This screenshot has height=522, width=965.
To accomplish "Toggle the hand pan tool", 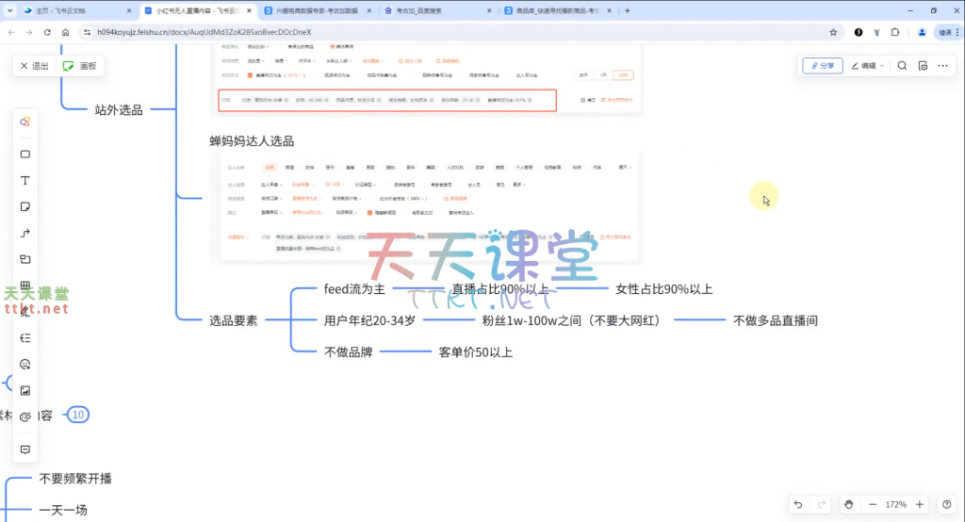I will 848,504.
